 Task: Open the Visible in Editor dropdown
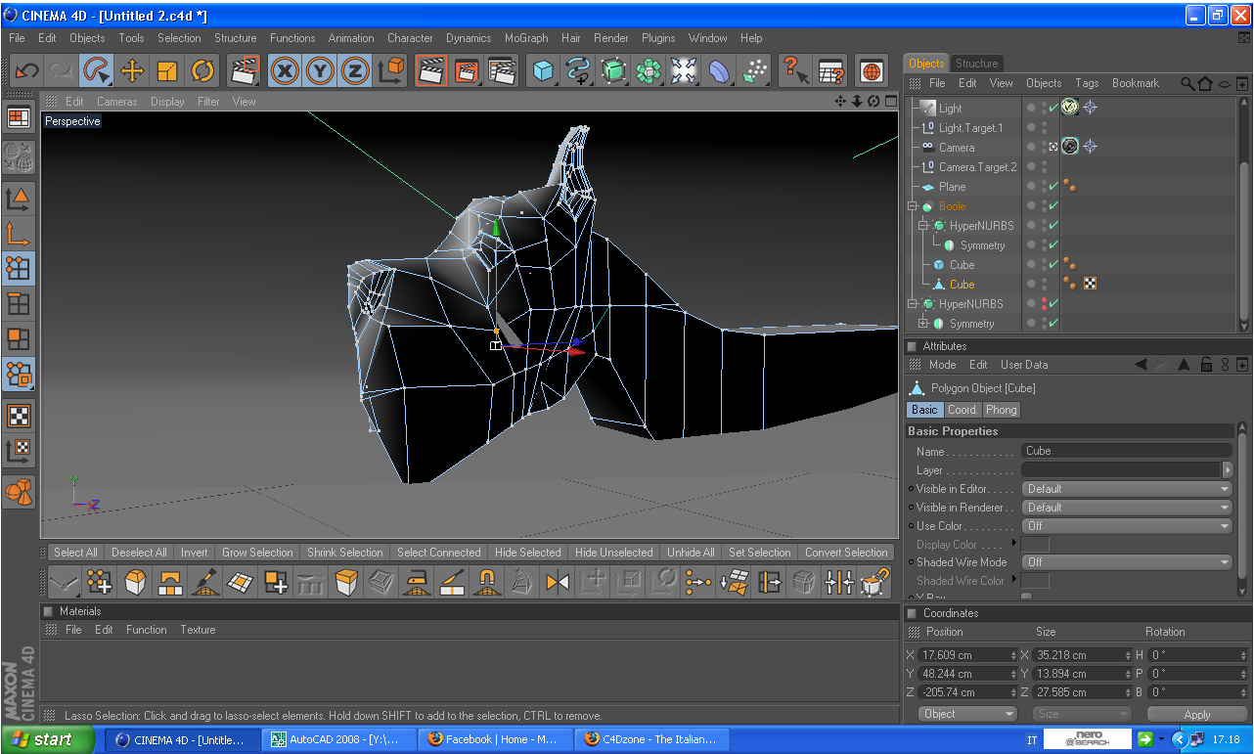click(x=1126, y=489)
